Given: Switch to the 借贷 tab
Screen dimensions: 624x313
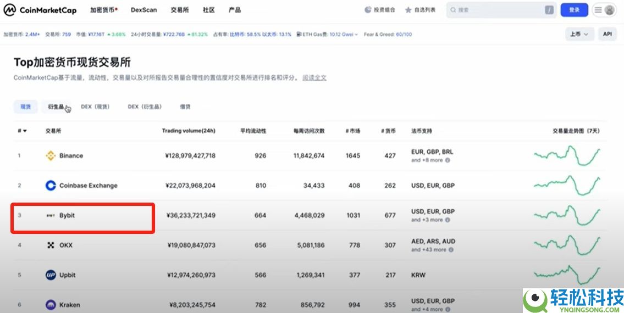Looking at the screenshot, I should pyautogui.click(x=185, y=107).
